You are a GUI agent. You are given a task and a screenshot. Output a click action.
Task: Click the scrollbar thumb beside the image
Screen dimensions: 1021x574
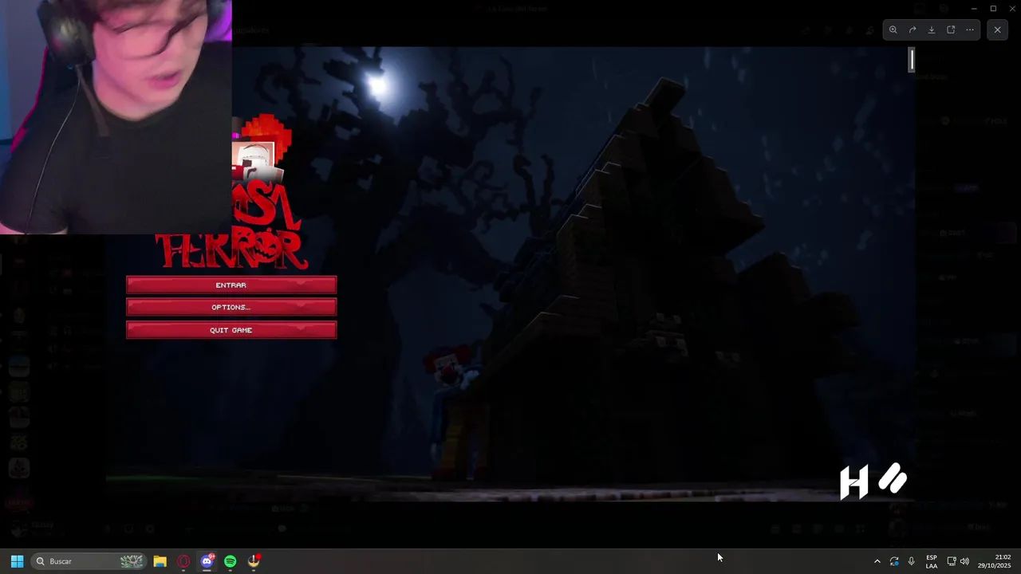(911, 60)
